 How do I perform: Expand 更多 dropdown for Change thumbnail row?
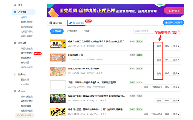176,114
